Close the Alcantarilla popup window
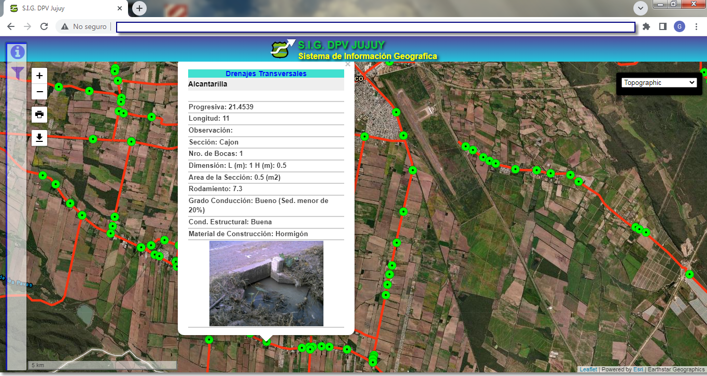The image size is (707, 376). pos(348,65)
